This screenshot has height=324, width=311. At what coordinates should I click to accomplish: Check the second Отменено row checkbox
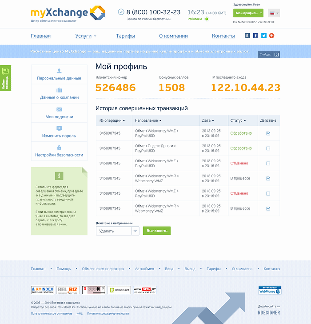tap(268, 193)
